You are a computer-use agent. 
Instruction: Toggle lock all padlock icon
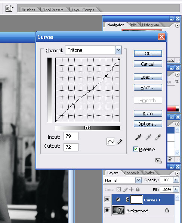tap(138, 189)
